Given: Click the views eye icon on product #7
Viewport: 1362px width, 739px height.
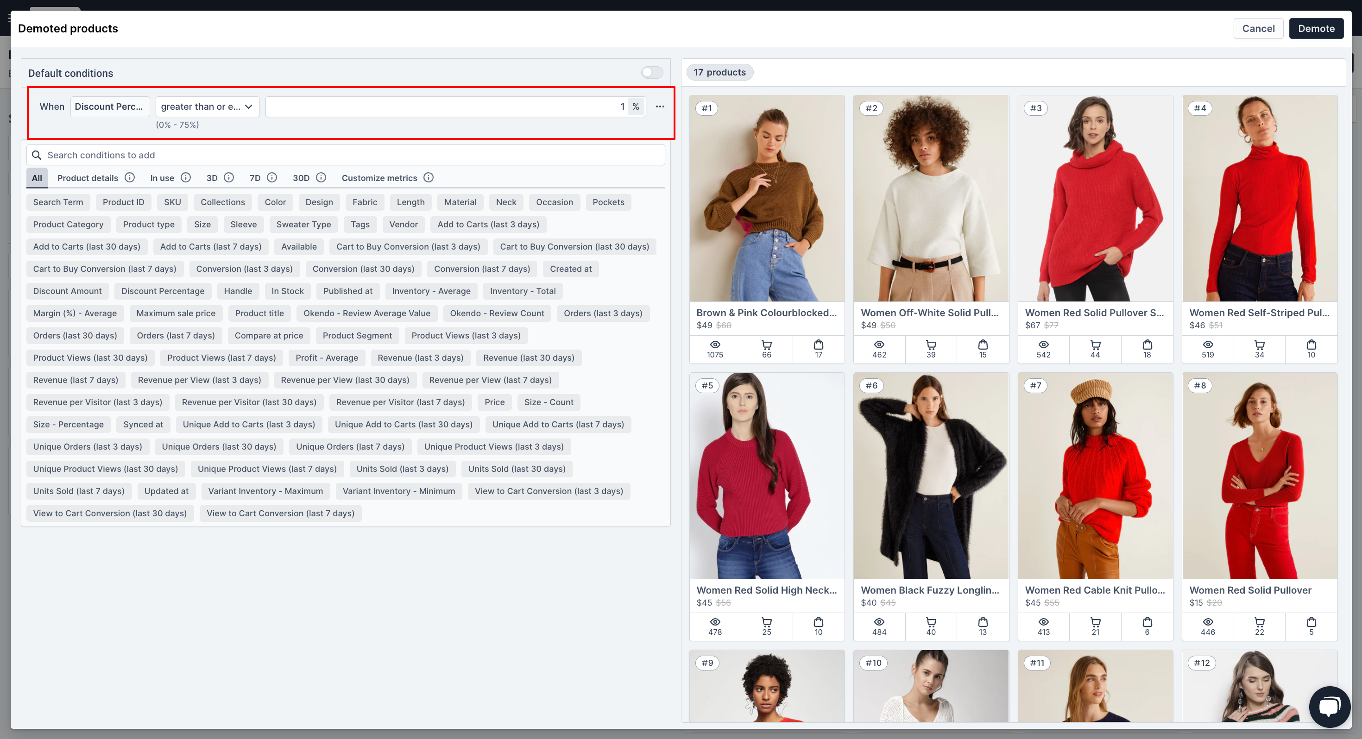Looking at the screenshot, I should point(1043,622).
